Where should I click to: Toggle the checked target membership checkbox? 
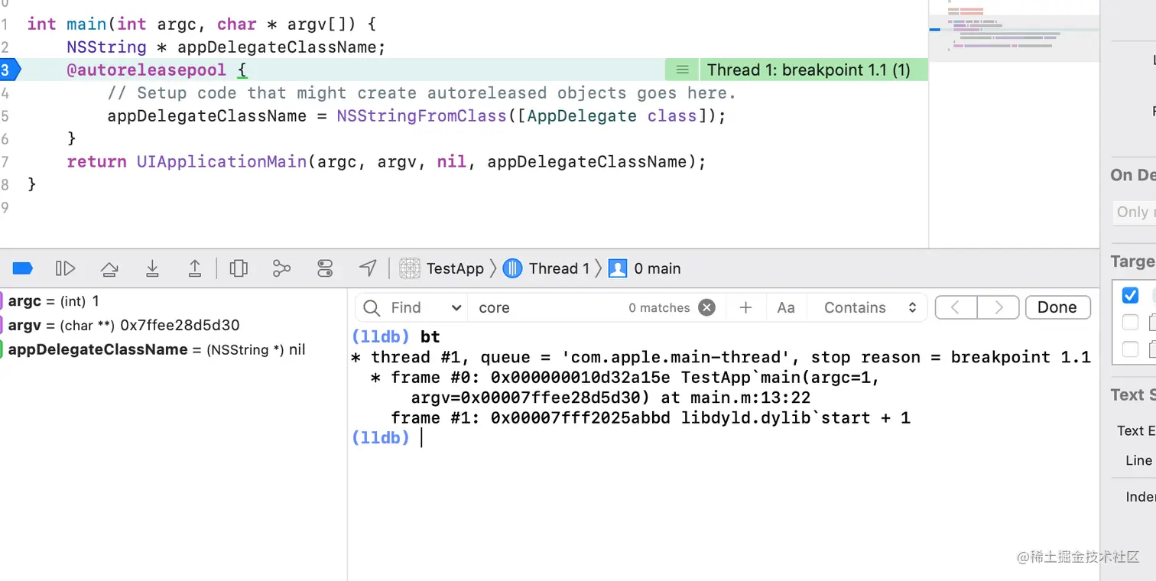[1130, 295]
